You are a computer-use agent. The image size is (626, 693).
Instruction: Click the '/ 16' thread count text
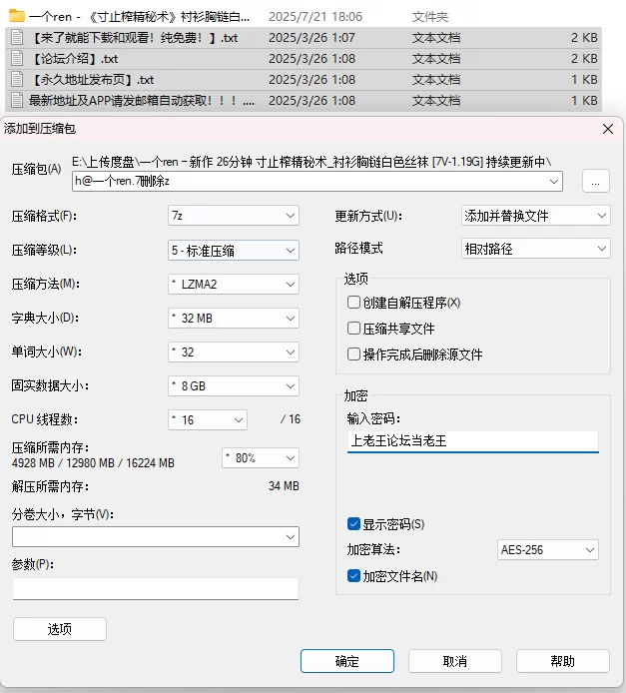[x=291, y=419]
